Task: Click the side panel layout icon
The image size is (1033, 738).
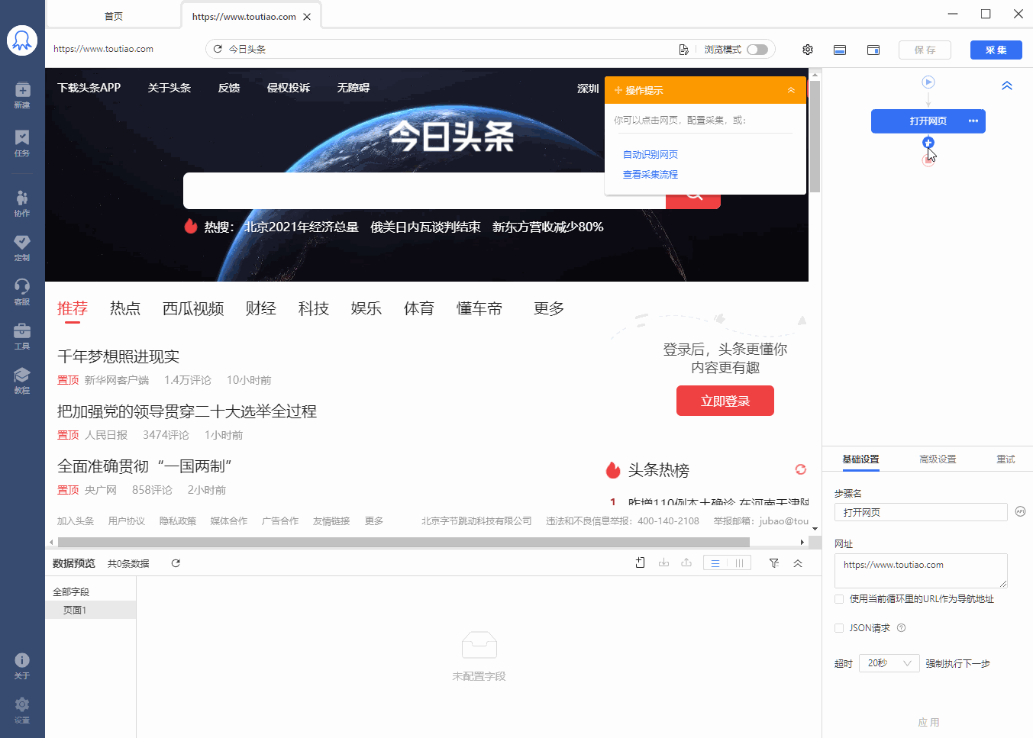Action: pos(873,50)
